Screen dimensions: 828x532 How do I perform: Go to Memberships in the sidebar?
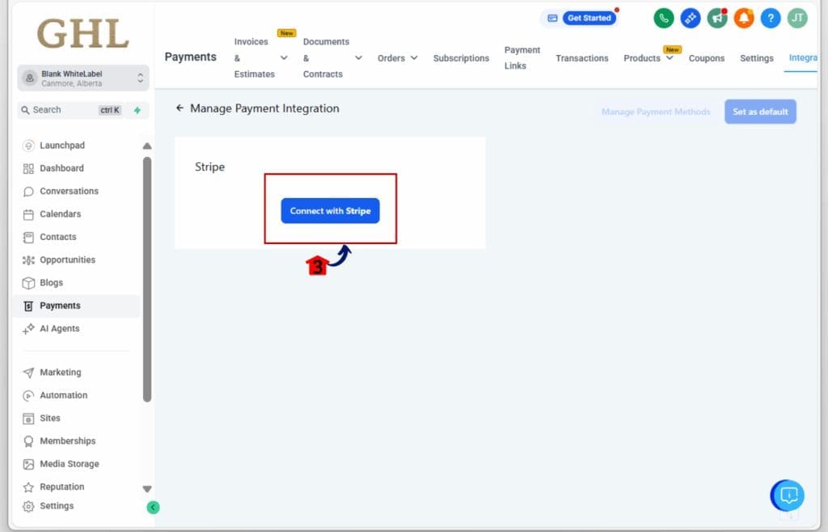(58, 441)
